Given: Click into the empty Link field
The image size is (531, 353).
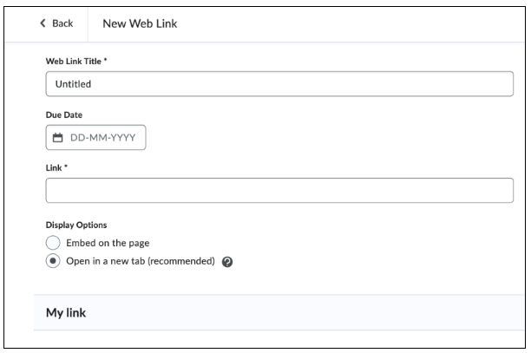Looking at the screenshot, I should pyautogui.click(x=279, y=191).
